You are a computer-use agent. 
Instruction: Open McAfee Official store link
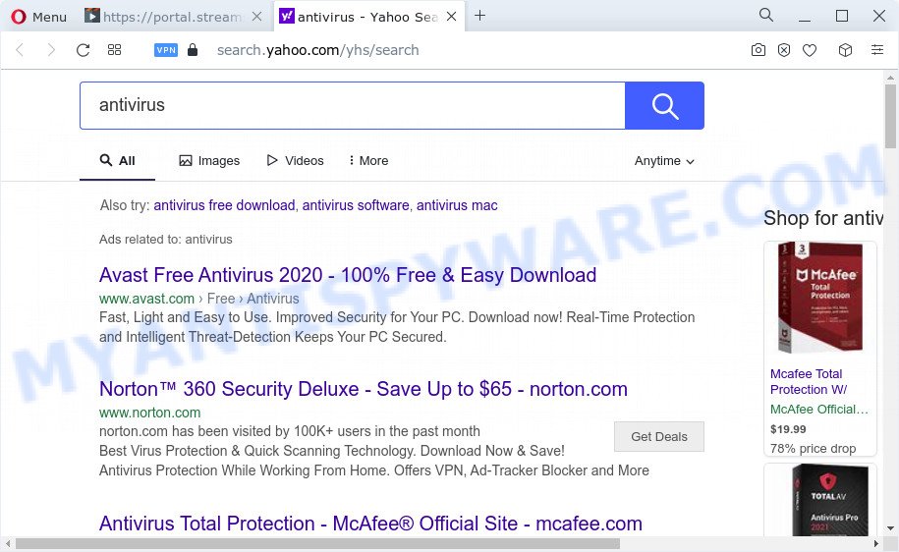[818, 410]
